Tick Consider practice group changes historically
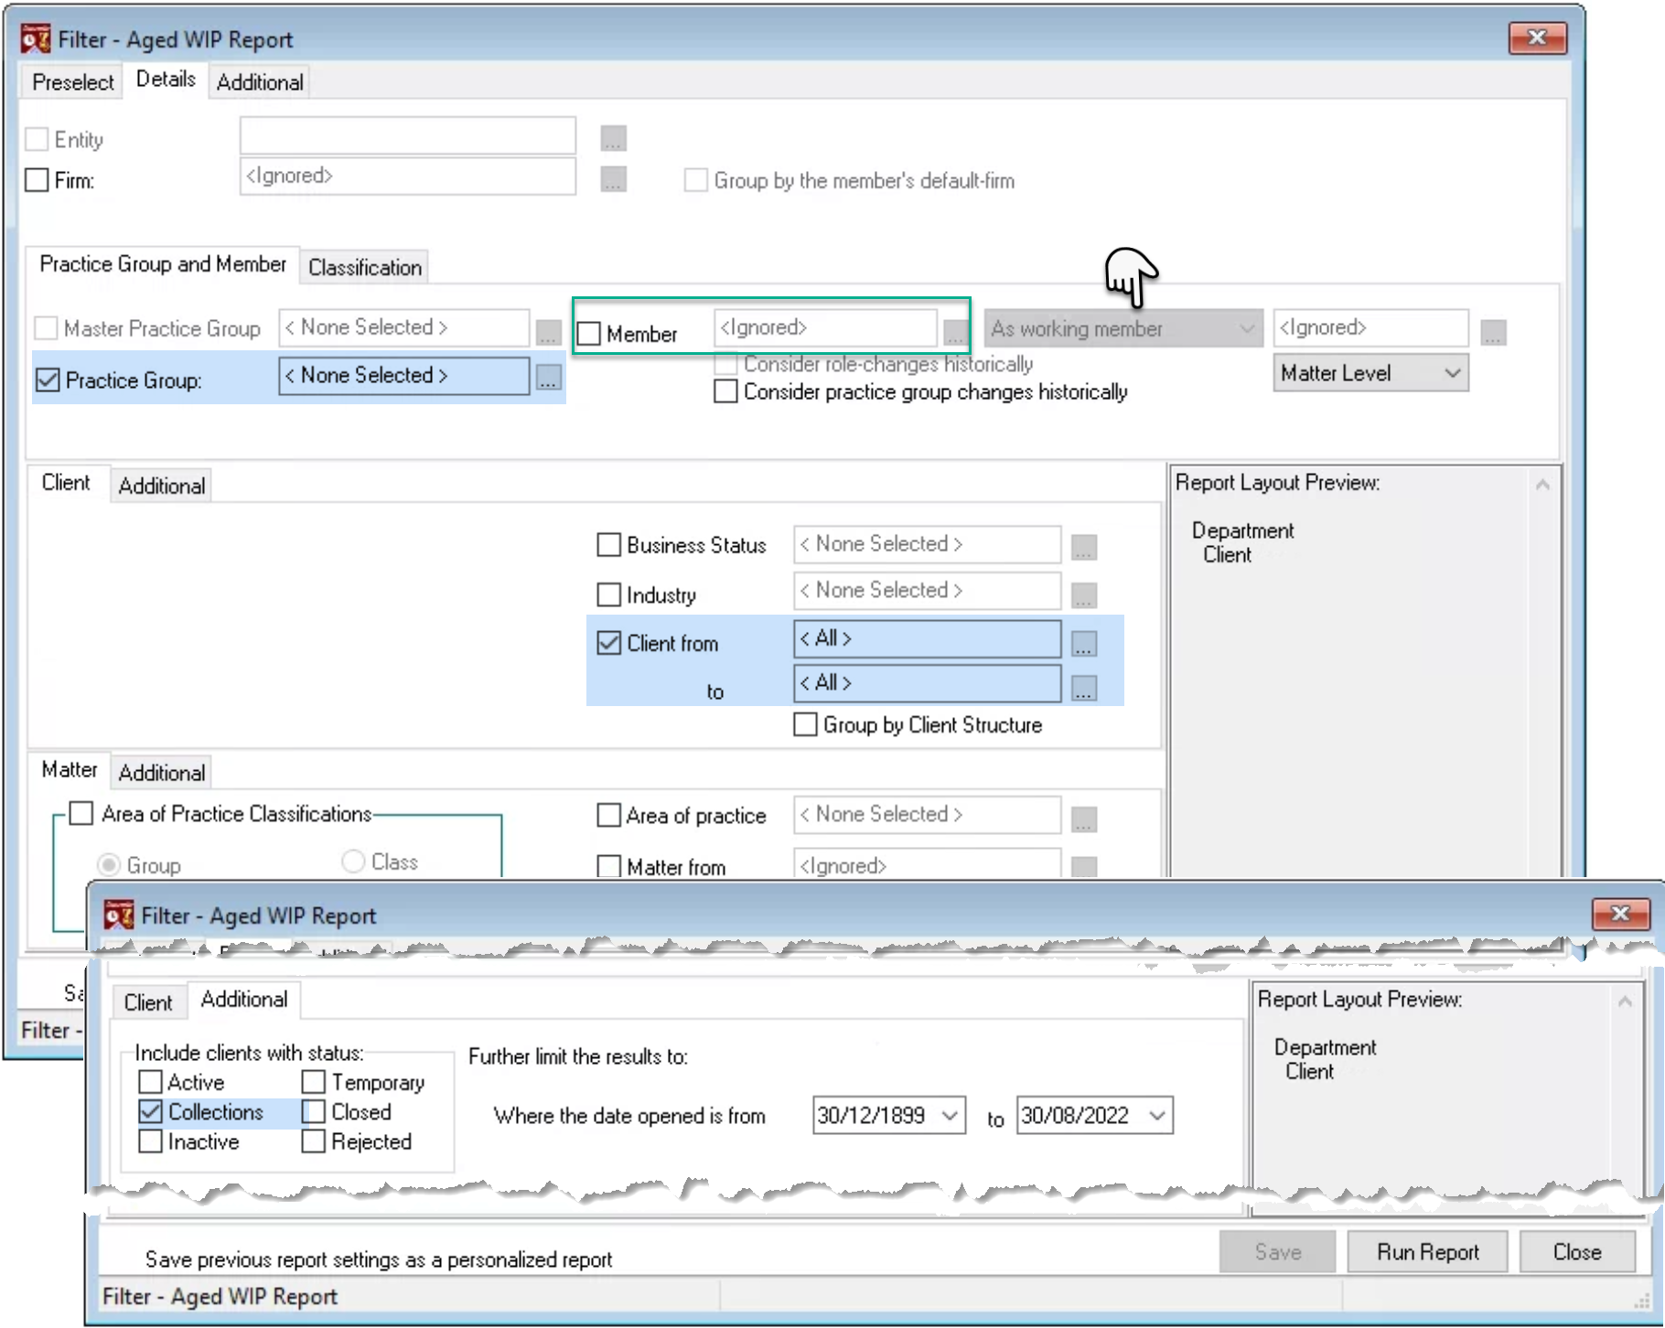Viewport: 1665px width, 1328px height. (x=725, y=391)
